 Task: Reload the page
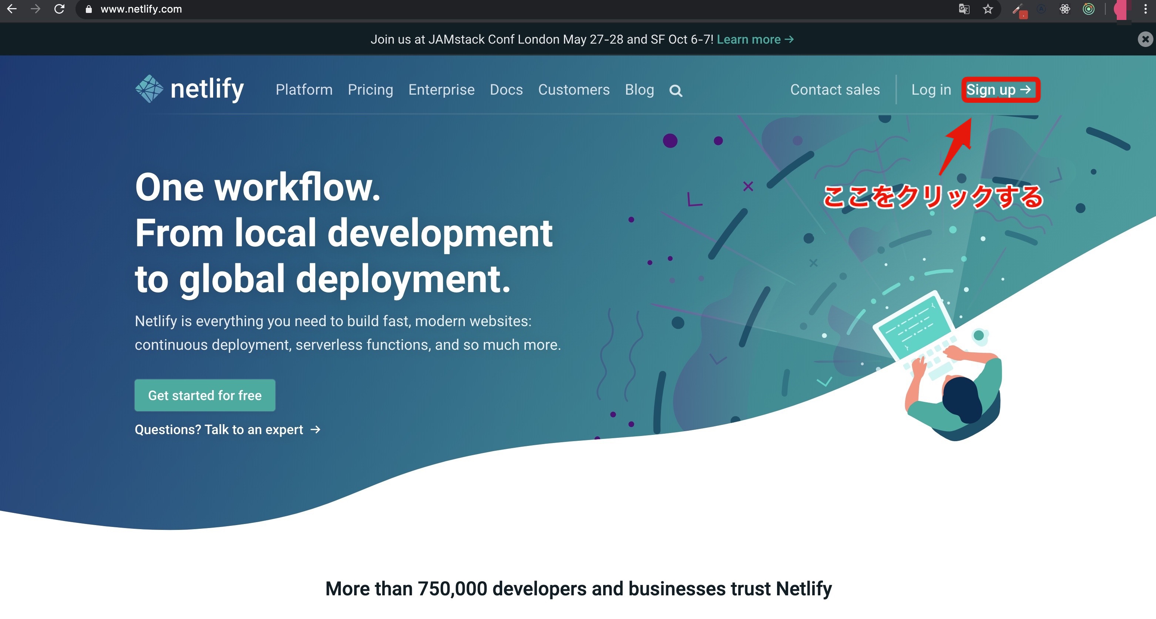coord(59,9)
